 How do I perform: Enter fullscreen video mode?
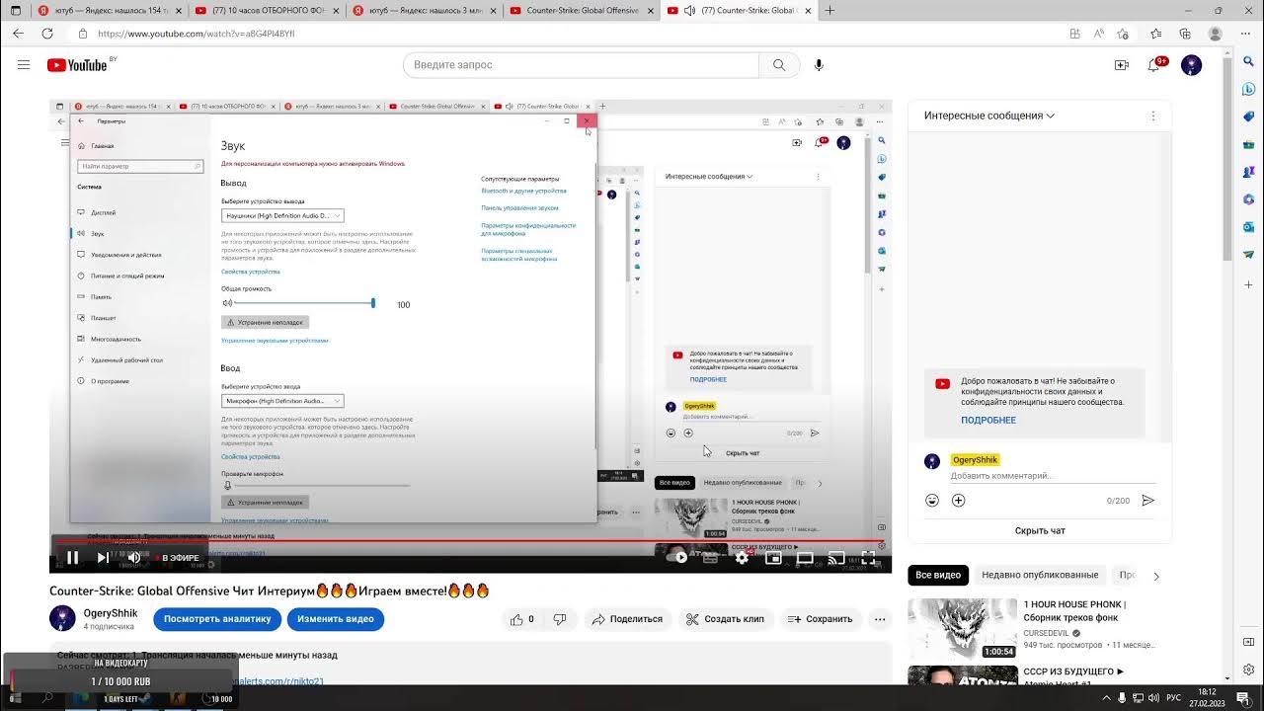tap(868, 558)
